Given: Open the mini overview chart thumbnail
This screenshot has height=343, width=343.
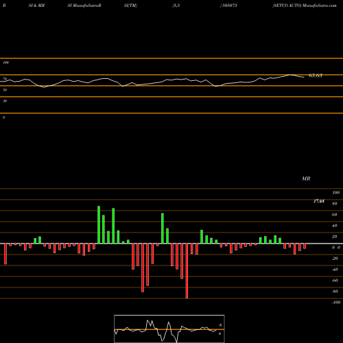Looking at the screenshot, I should [169, 329].
